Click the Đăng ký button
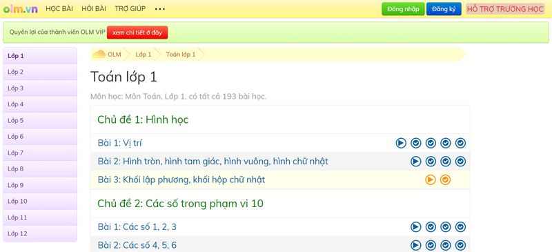This screenshot has width=552, height=252. click(x=444, y=9)
